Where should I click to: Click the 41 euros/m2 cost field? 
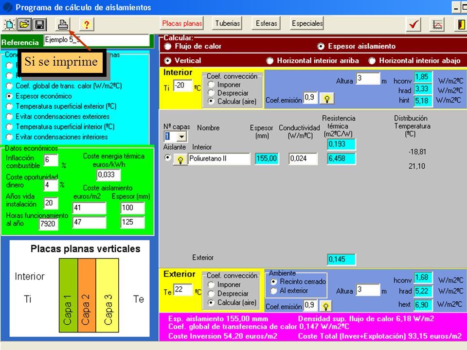(x=89, y=208)
